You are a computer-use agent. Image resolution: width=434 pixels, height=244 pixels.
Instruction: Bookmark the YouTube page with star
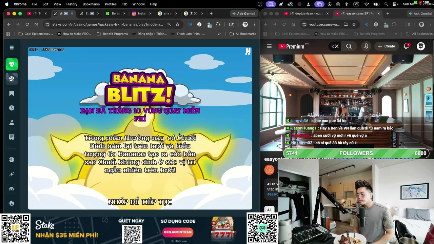(354, 24)
